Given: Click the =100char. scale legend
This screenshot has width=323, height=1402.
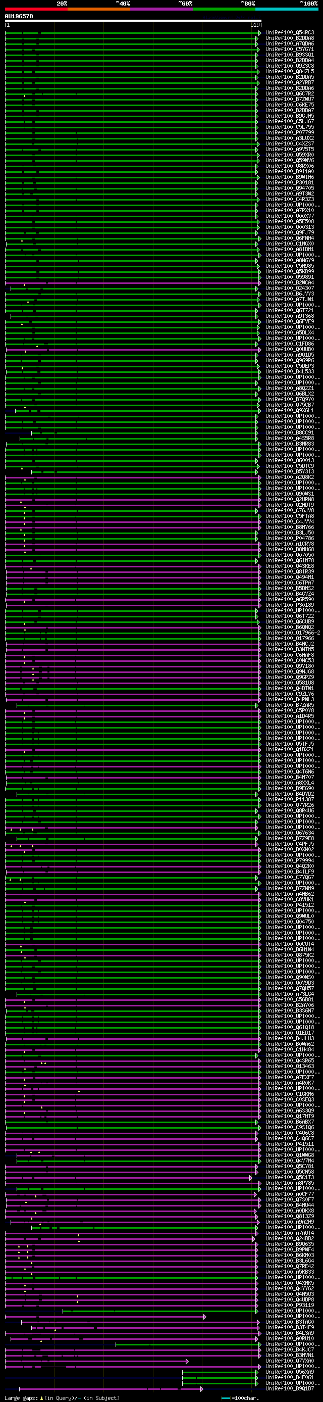Looking at the screenshot, I should point(240,1397).
